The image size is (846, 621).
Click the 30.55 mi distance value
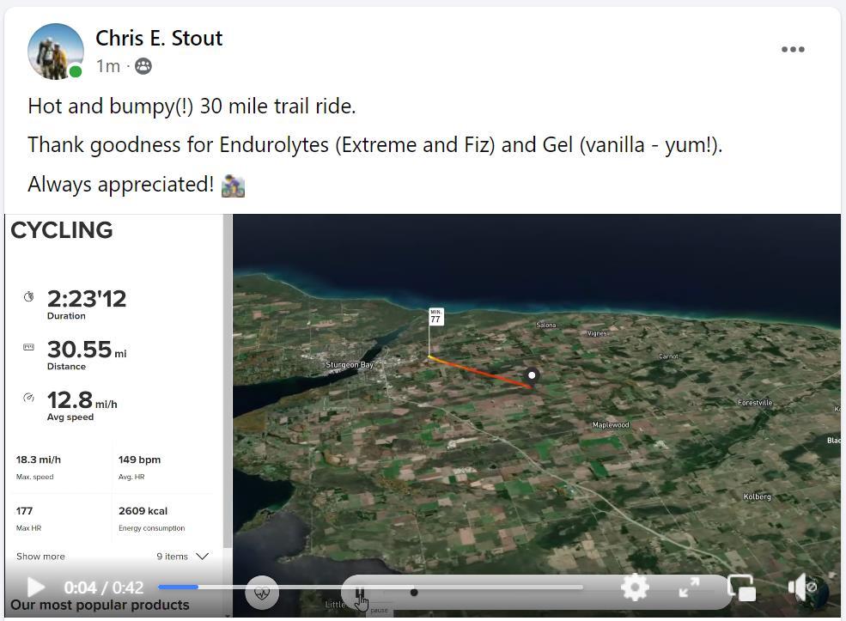[87, 350]
